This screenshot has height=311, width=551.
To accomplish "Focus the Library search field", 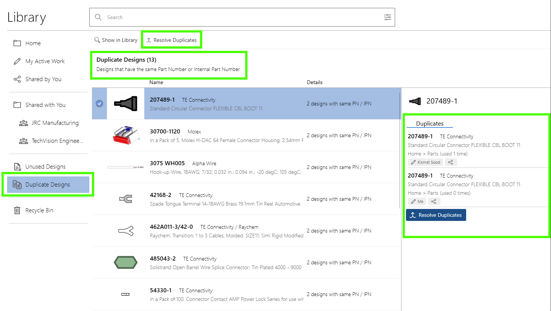I will 242,17.
